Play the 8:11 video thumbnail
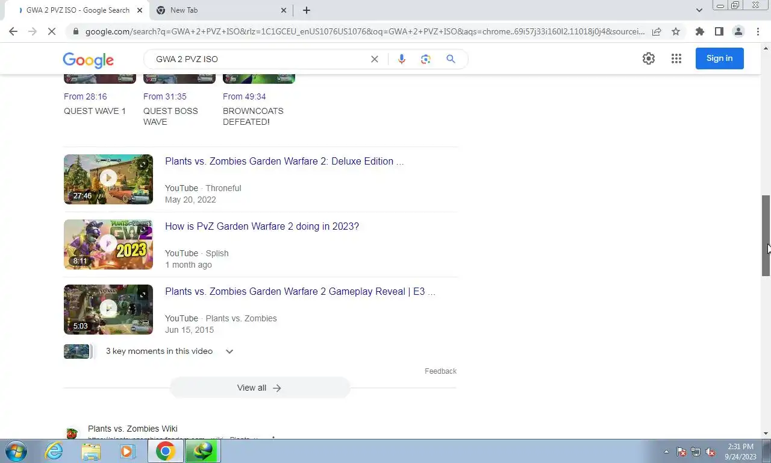Viewport: 771px width, 463px height. (108, 244)
